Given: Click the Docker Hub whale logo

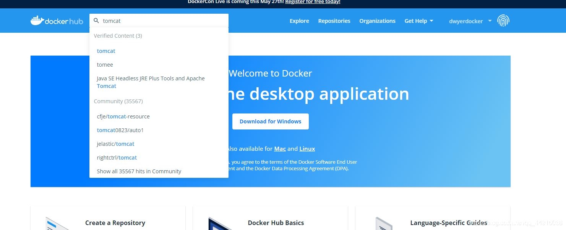Looking at the screenshot, I should [37, 20].
